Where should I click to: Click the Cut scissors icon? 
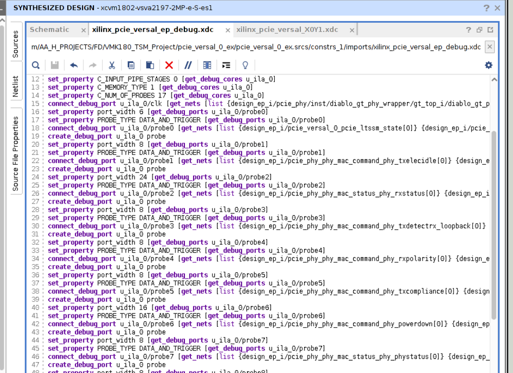(x=111, y=65)
